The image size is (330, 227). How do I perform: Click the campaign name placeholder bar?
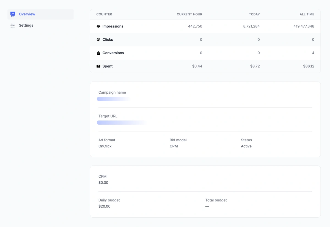[113, 99]
